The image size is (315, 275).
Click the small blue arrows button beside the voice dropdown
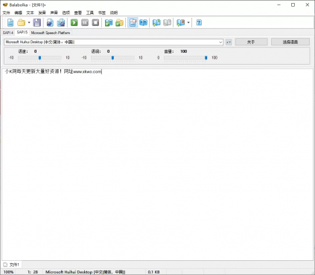pyautogui.click(x=229, y=42)
